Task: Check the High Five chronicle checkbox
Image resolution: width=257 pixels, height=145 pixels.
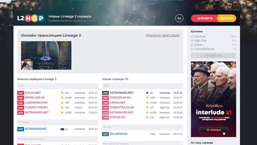Action: click(192, 41)
